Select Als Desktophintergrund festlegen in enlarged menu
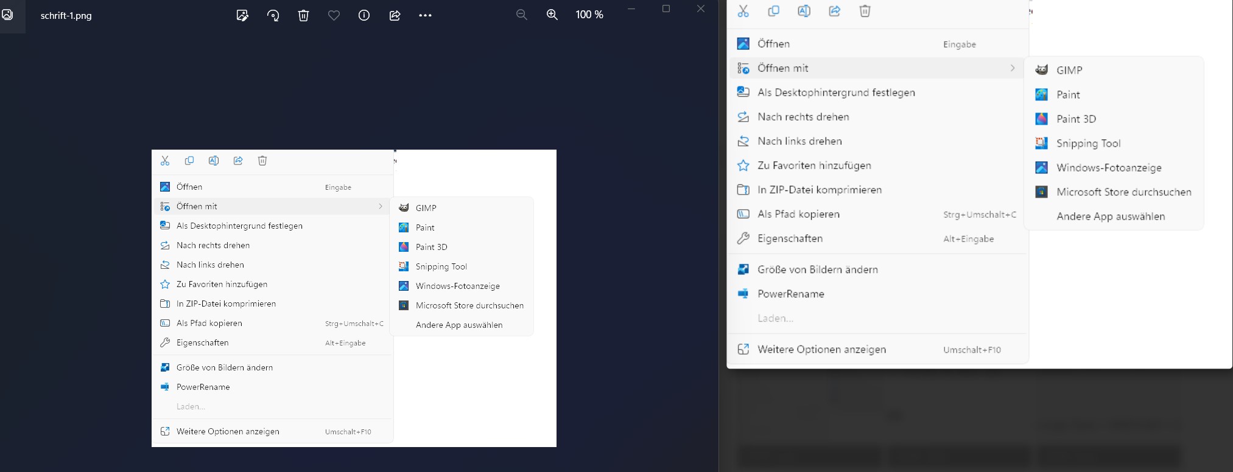Viewport: 1233px width, 472px height. (877, 92)
